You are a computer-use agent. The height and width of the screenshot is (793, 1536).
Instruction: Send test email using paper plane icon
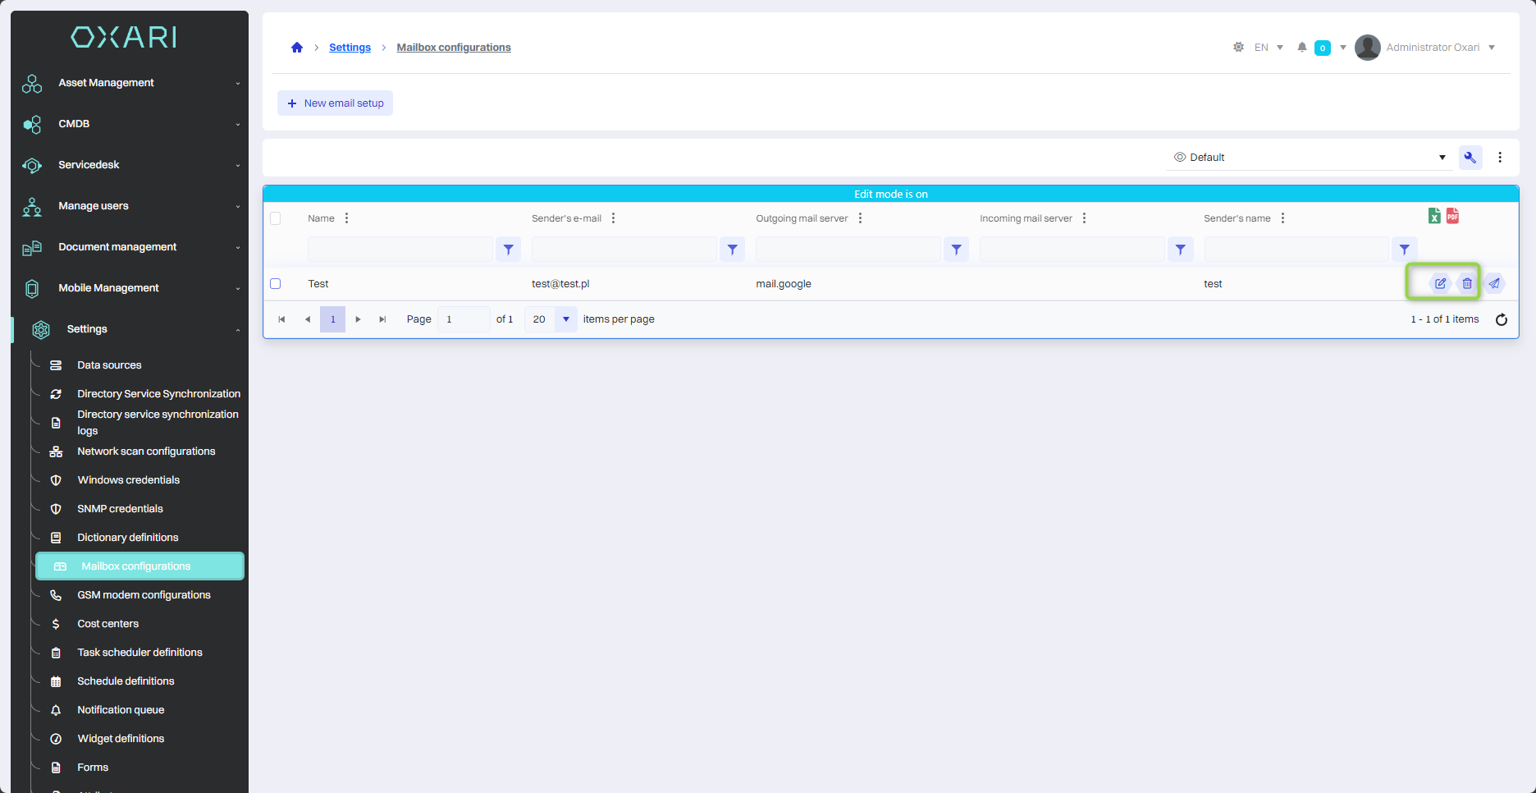1494,283
